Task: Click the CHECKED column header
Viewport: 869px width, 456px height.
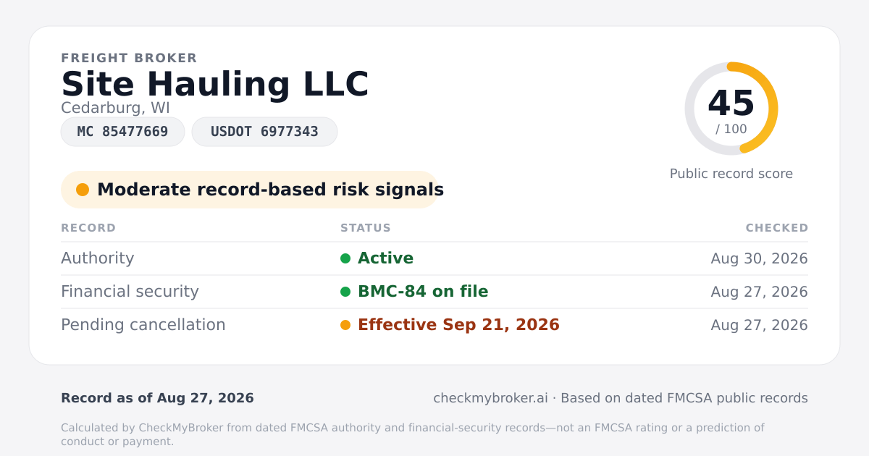Action: click(x=777, y=228)
